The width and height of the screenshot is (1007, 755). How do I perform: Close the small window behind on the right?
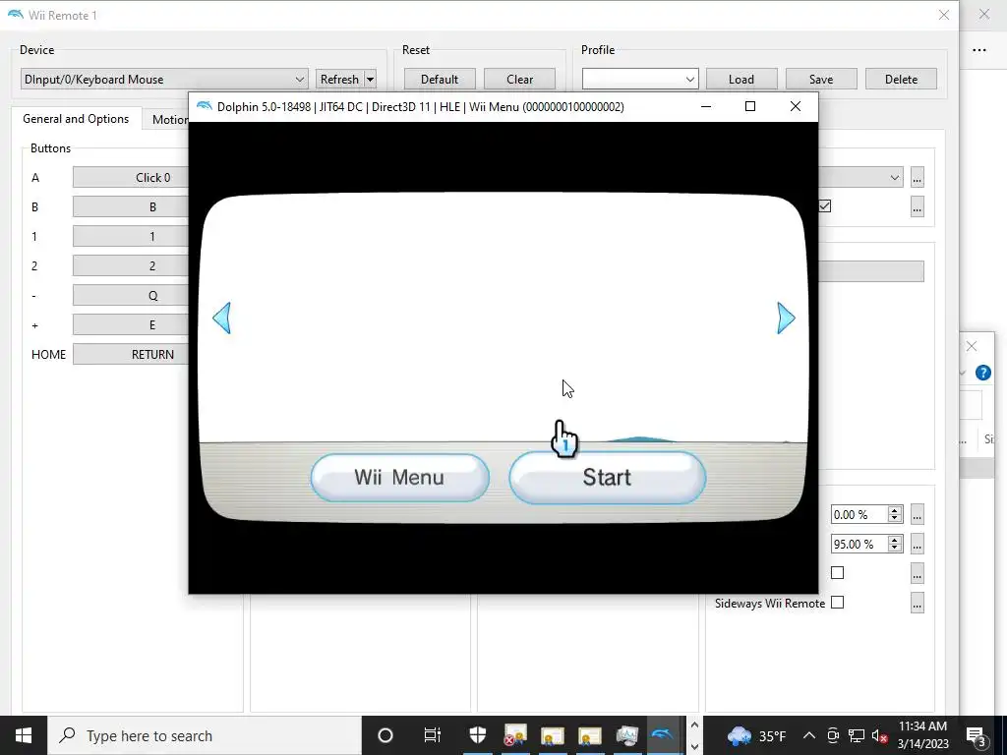[x=971, y=346]
